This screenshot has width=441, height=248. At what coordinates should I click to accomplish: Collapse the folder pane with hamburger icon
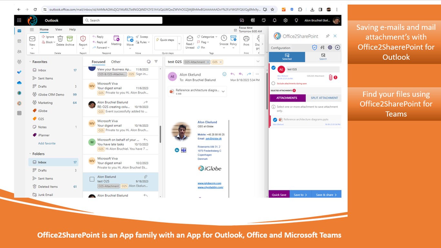pyautogui.click(x=32, y=29)
